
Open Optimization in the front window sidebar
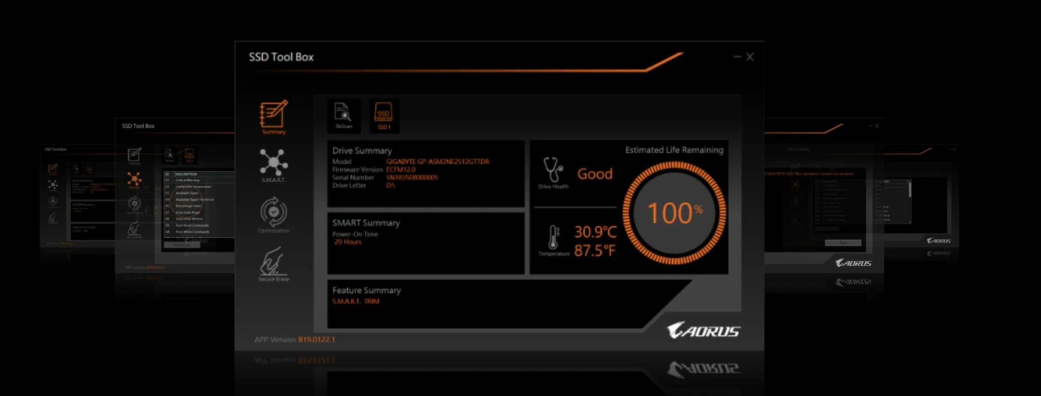(274, 215)
